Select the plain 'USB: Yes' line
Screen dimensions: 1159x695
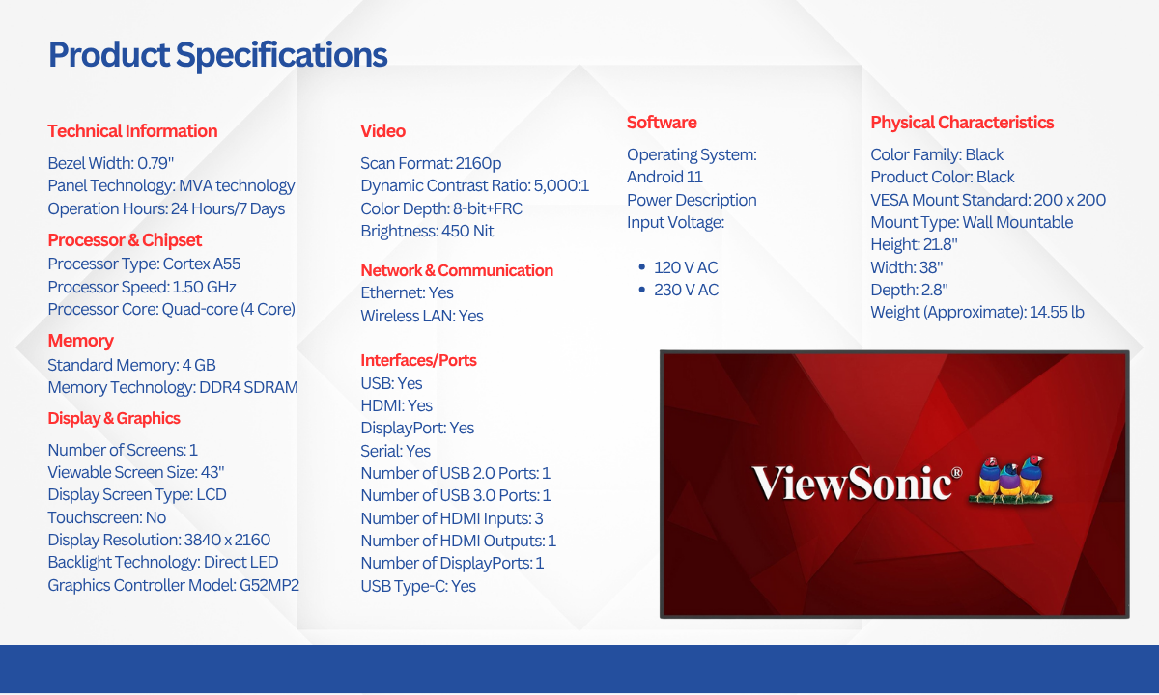(x=391, y=383)
